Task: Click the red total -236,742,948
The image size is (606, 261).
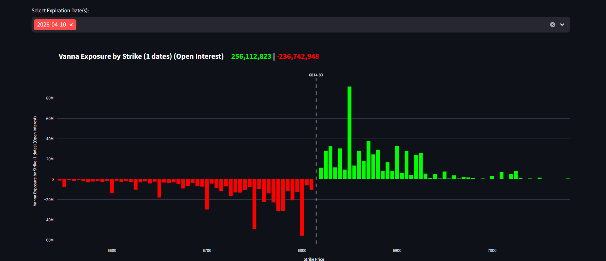Action: click(298, 56)
